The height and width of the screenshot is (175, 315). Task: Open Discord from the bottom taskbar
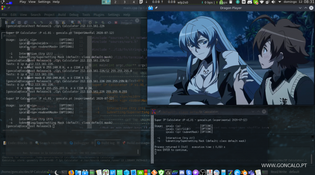coord(182,172)
